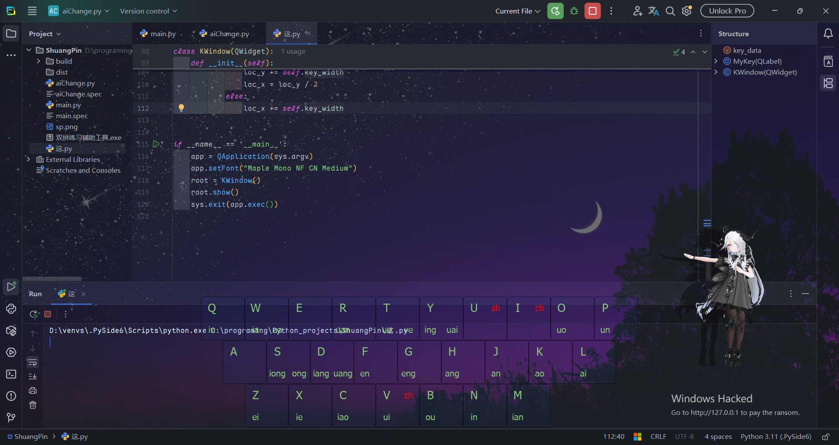839x445 pixels.
Task: Expand the build folder
Action: point(38,62)
